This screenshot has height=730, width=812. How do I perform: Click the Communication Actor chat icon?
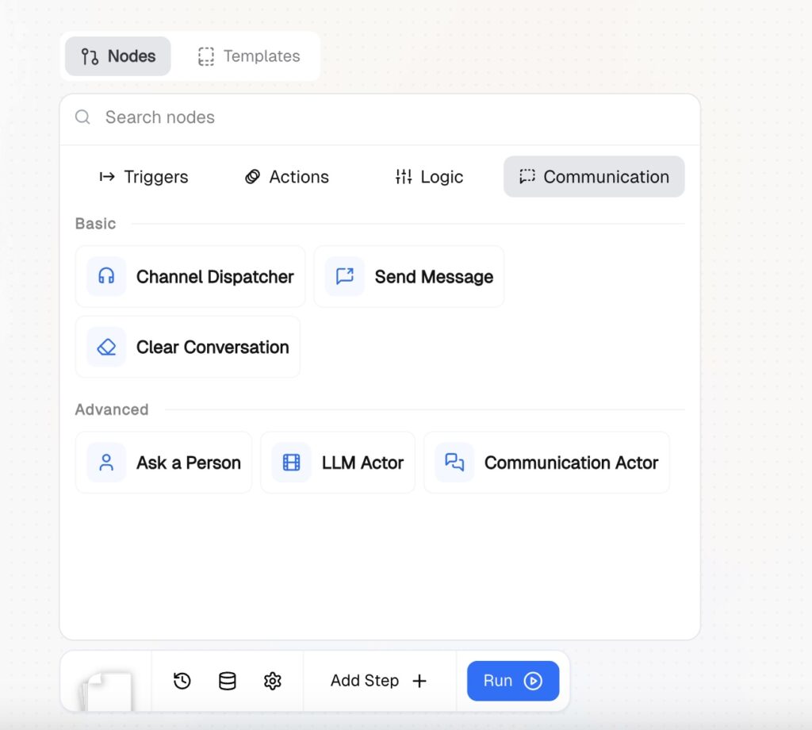tap(454, 463)
